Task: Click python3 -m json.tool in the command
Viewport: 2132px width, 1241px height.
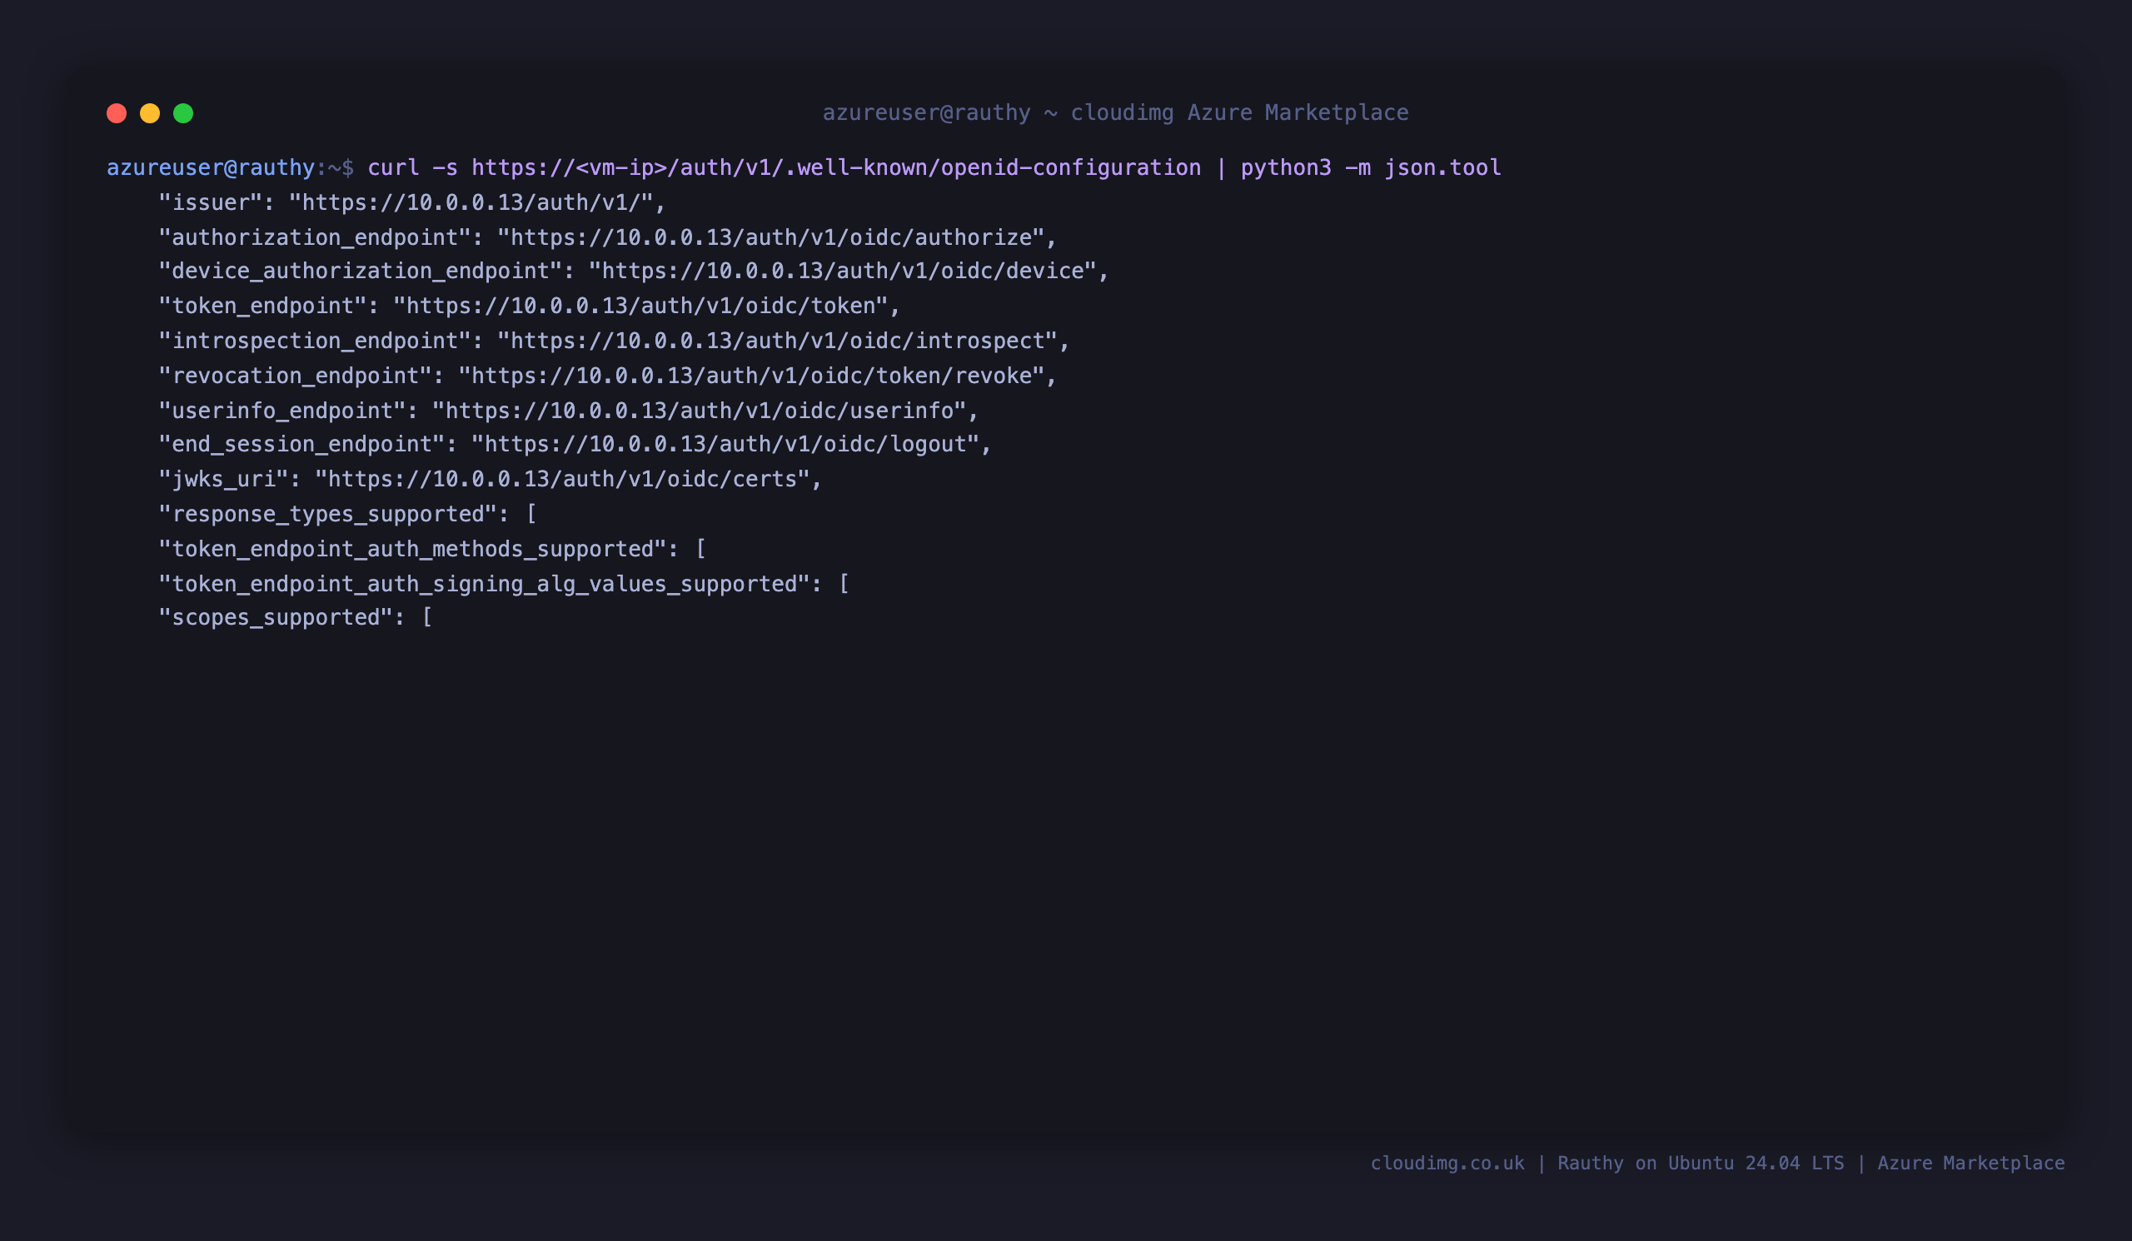Action: (x=1371, y=167)
